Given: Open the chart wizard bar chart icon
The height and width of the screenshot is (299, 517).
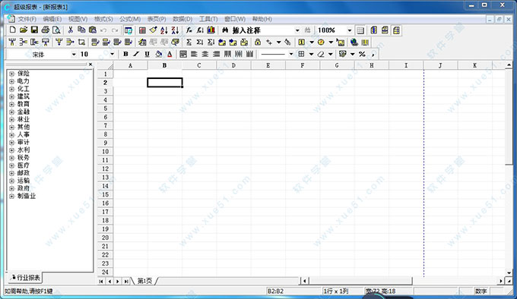Looking at the screenshot, I should click(x=211, y=30).
